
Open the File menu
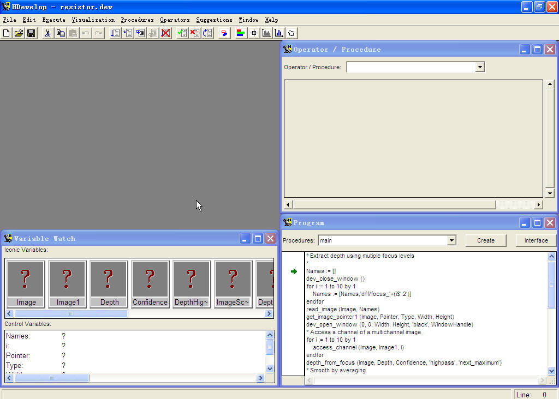(x=10, y=20)
